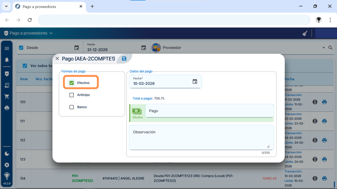Click the dollar pay icon for row 122
The image size is (337, 189).
pos(315,140)
